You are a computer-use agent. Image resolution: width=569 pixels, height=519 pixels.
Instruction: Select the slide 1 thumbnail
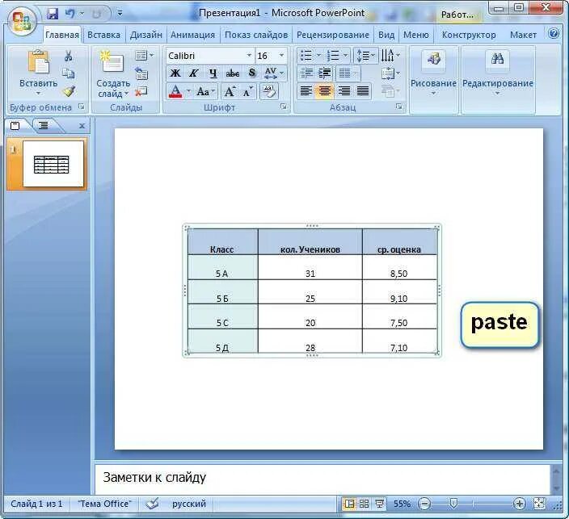coord(53,164)
